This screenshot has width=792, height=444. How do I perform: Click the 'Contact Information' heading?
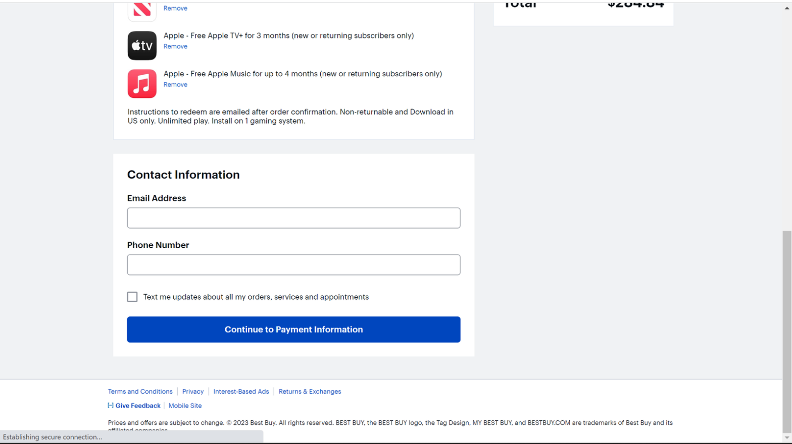[183, 175]
